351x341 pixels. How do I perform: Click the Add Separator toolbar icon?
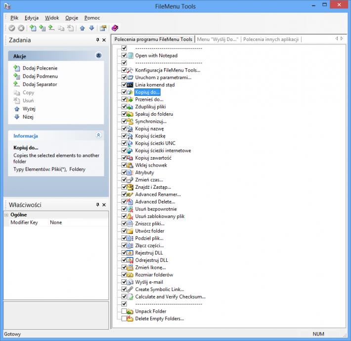tap(51, 28)
